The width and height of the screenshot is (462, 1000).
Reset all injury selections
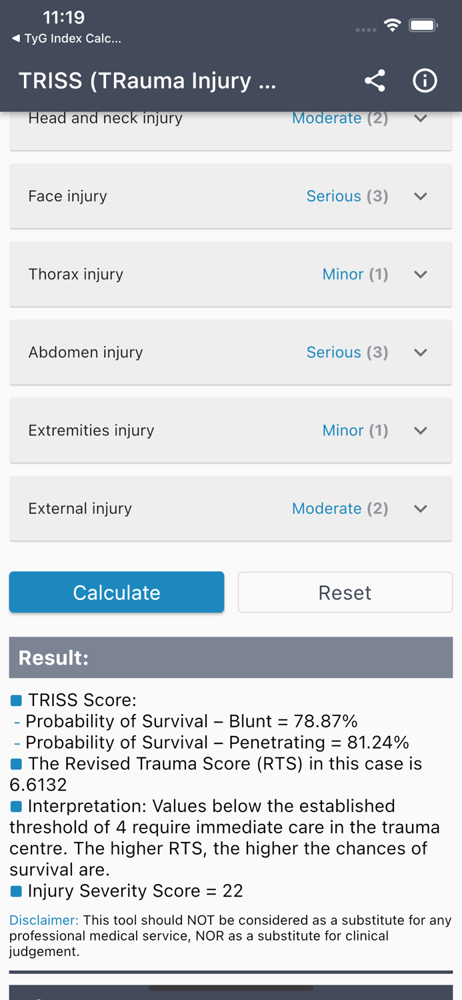click(x=345, y=592)
